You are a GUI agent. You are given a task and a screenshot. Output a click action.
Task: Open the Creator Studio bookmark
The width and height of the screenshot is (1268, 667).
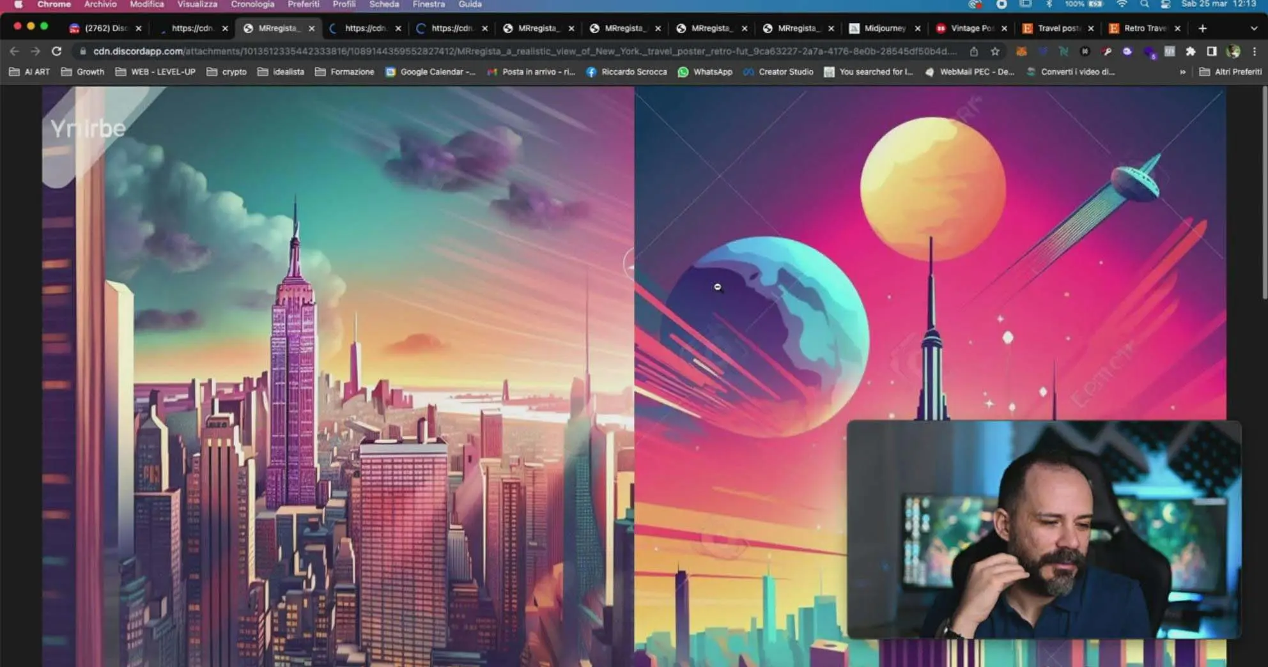[x=778, y=72]
